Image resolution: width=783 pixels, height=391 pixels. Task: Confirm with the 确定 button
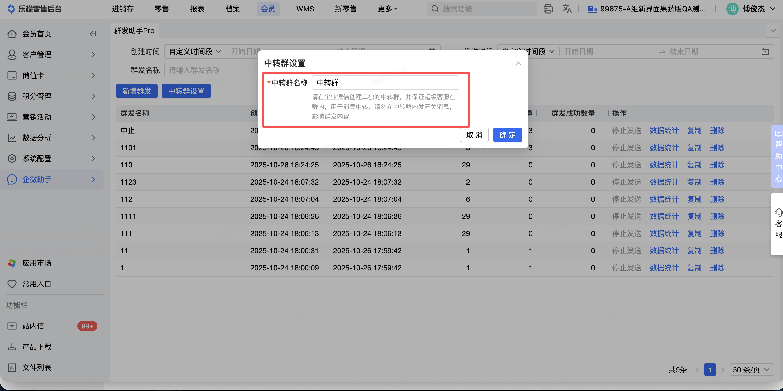tap(507, 135)
